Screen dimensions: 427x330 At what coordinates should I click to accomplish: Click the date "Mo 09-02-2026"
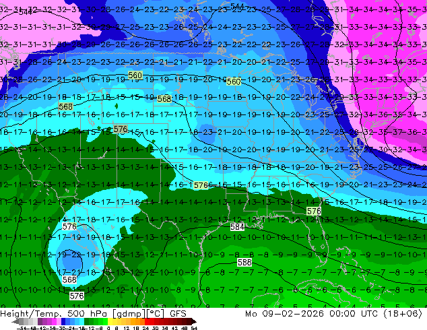click(x=284, y=314)
